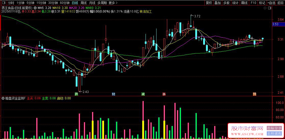
Task: Click the MA20: 3.26 label
Action: click(77, 8)
